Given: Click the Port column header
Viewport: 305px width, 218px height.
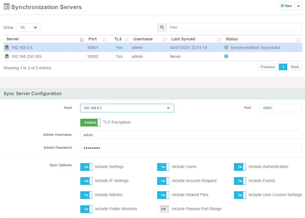Looking at the screenshot, I should [x=92, y=39].
